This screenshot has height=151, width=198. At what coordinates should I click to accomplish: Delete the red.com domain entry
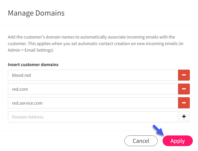coord(184,89)
